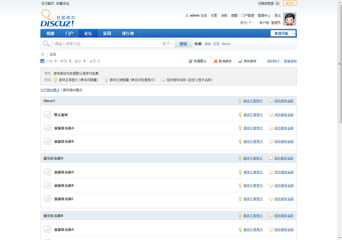Toggle lightbulb for 新版块名称B under 新分区名称A

tap(240, 186)
